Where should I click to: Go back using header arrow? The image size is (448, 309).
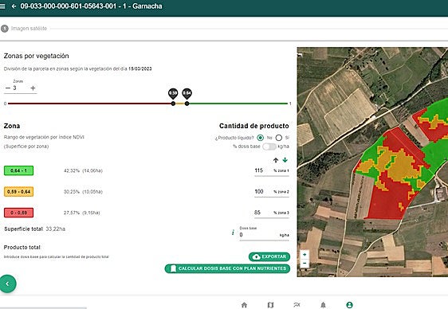pyautogui.click(x=14, y=6)
